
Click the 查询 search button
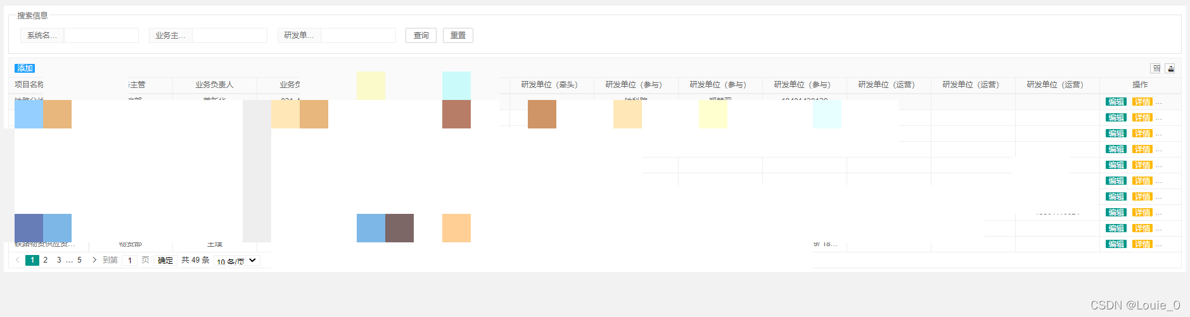(x=421, y=35)
